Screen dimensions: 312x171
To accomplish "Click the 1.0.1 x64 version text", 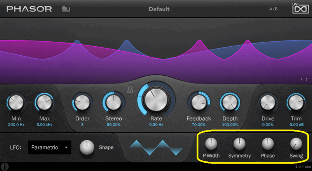I will coord(303,167).
